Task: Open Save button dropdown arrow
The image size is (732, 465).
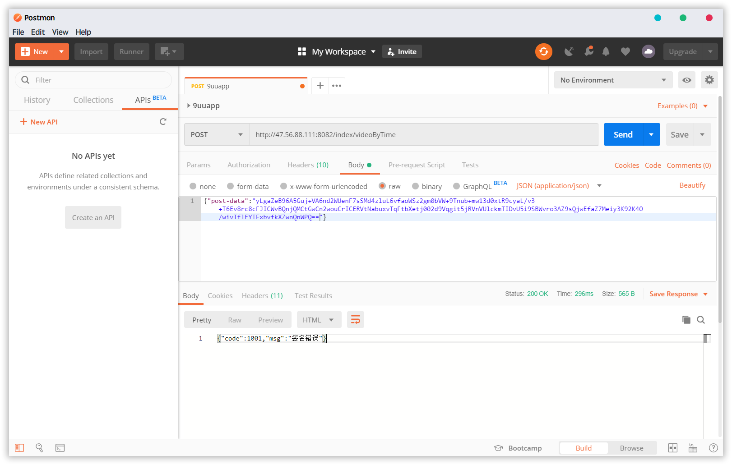Action: coord(702,134)
